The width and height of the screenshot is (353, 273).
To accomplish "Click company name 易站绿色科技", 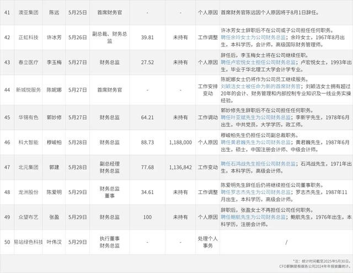I will (x=28, y=242).
